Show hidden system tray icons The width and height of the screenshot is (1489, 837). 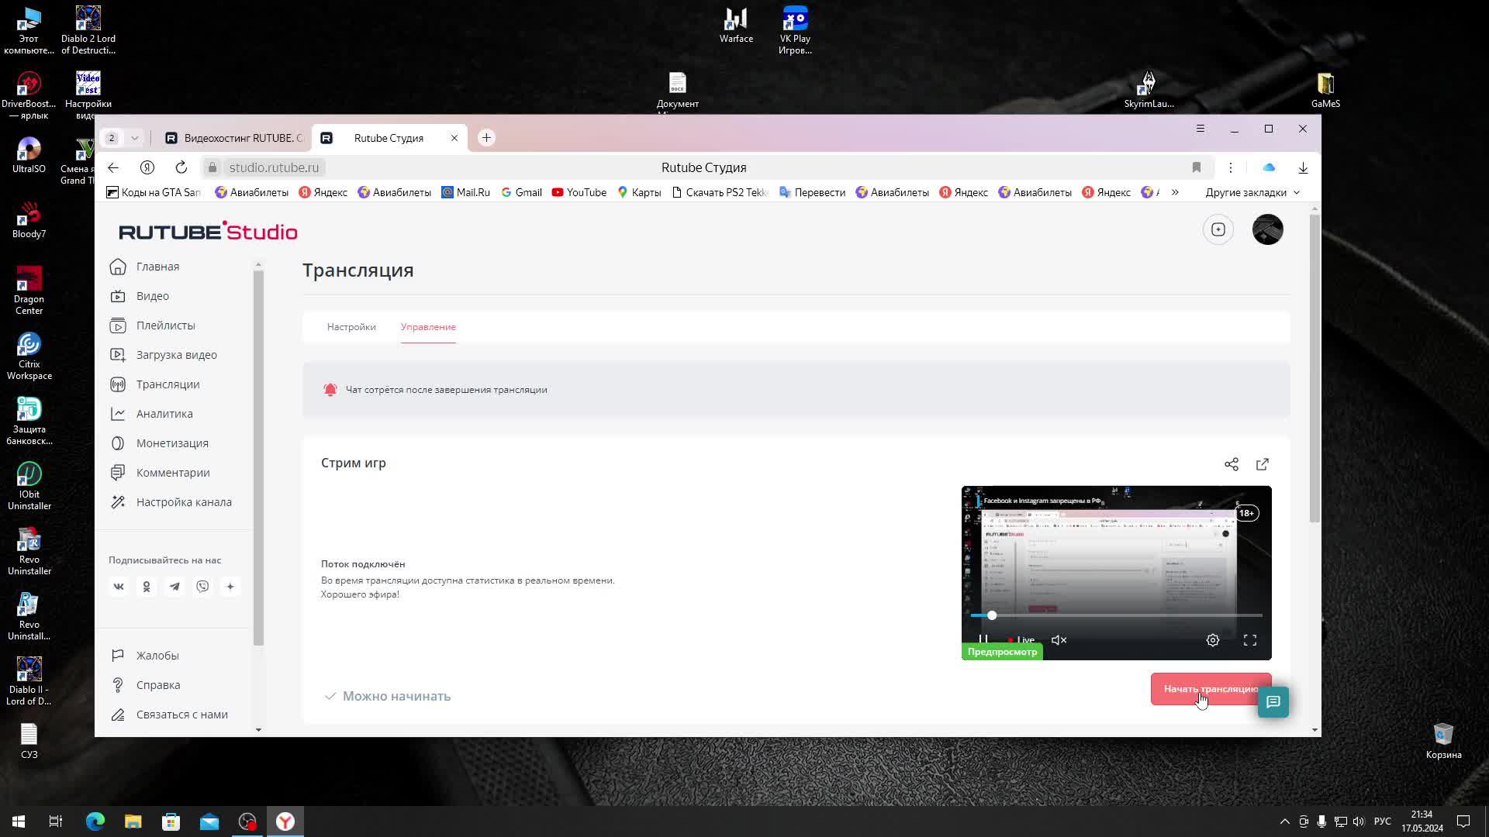(x=1285, y=821)
